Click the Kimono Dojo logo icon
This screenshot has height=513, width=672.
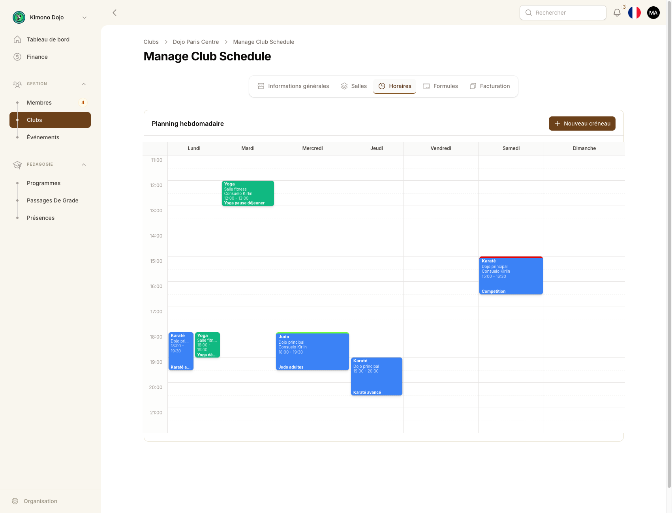click(19, 17)
